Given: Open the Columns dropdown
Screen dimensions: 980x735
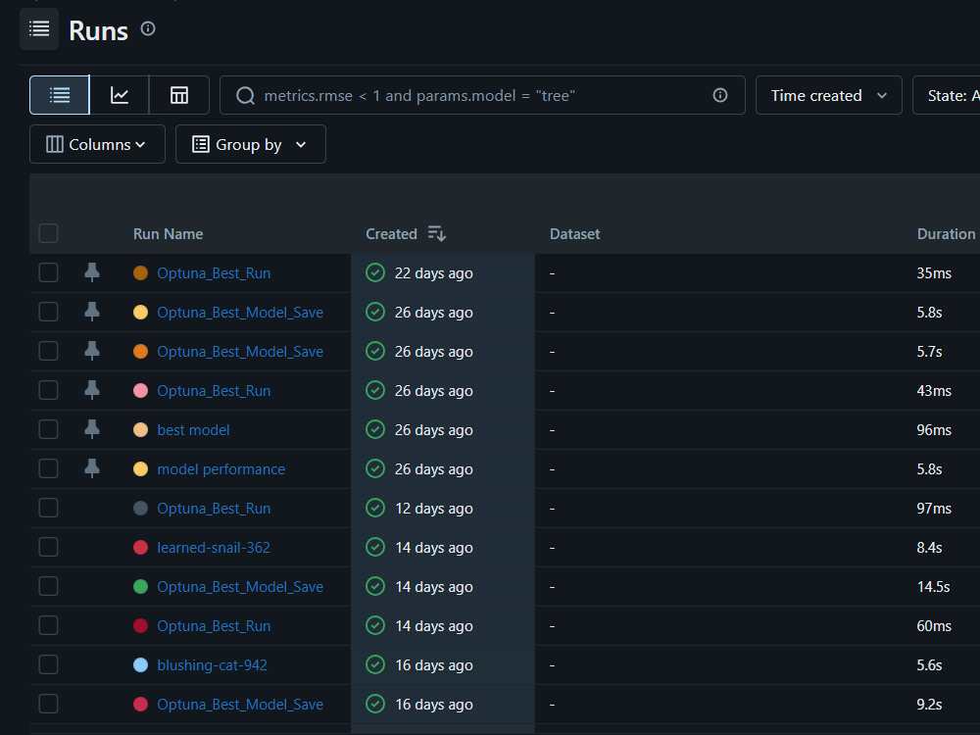Looking at the screenshot, I should pyautogui.click(x=97, y=144).
